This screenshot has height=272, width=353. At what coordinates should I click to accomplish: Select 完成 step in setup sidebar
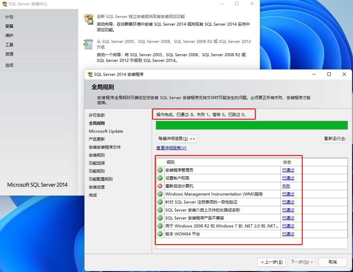coord(93,195)
